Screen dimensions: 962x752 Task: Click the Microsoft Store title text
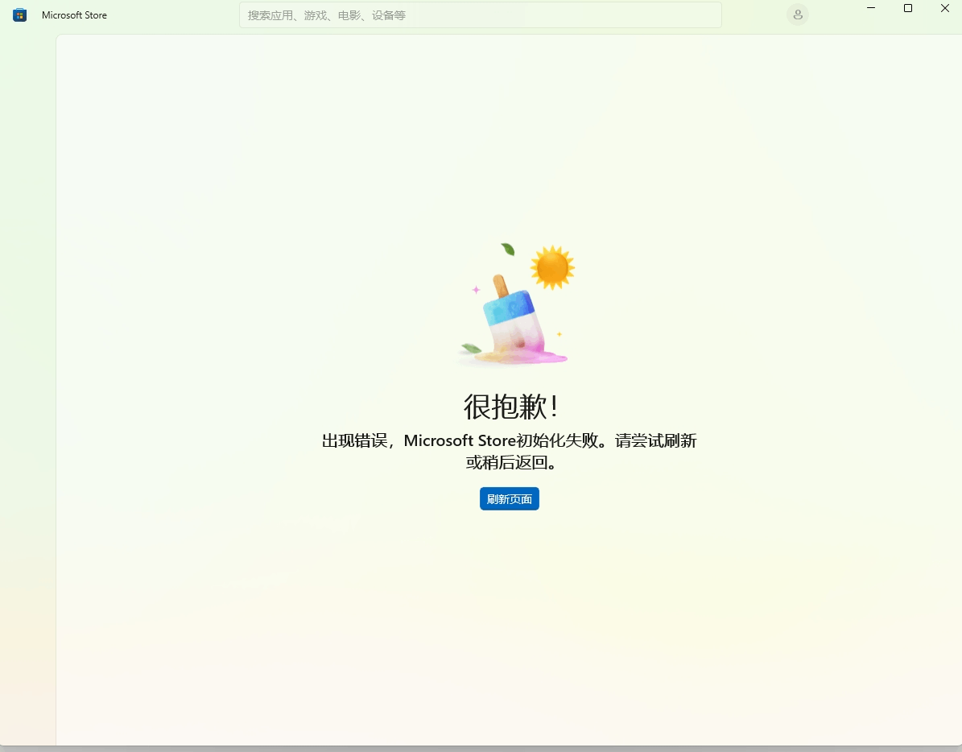74,15
